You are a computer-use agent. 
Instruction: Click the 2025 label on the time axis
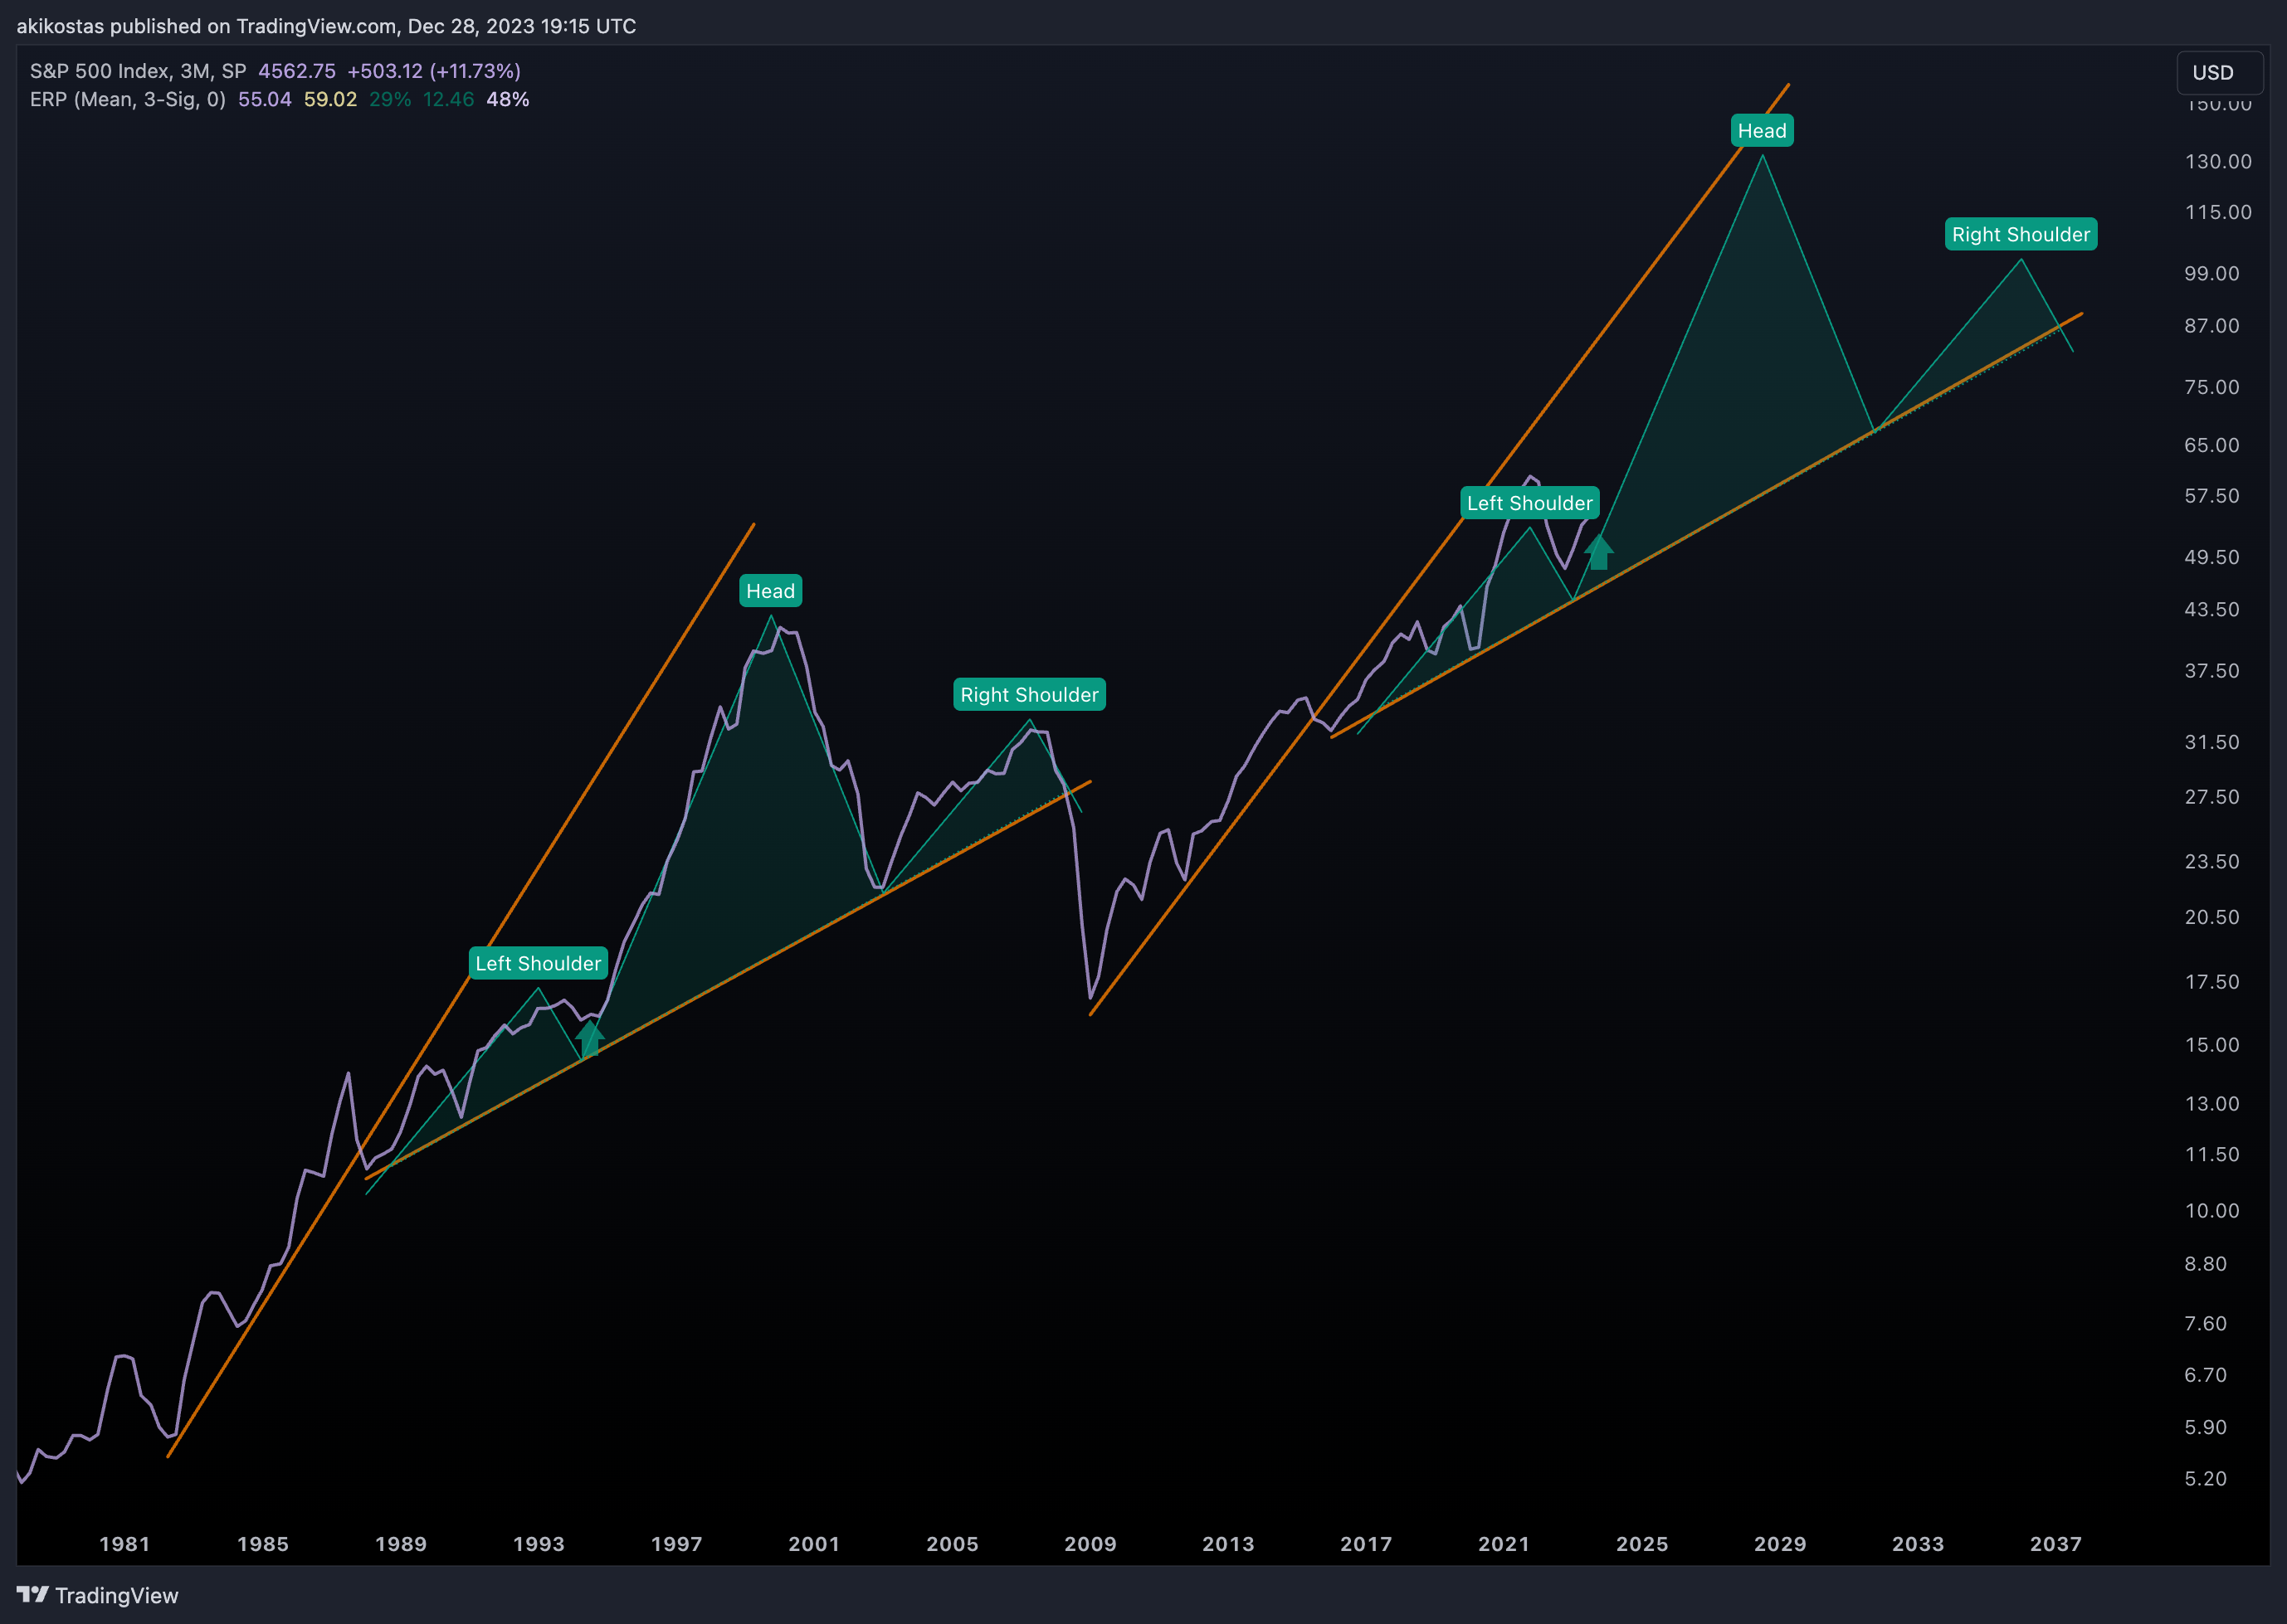click(x=1643, y=1544)
